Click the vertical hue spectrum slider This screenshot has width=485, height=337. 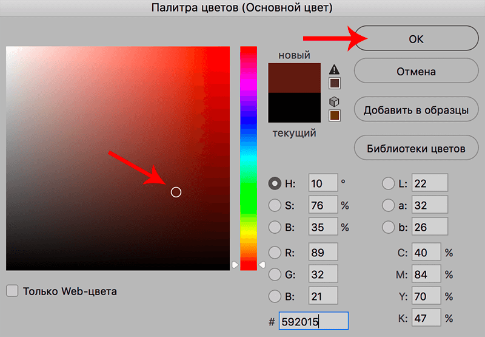249,158
